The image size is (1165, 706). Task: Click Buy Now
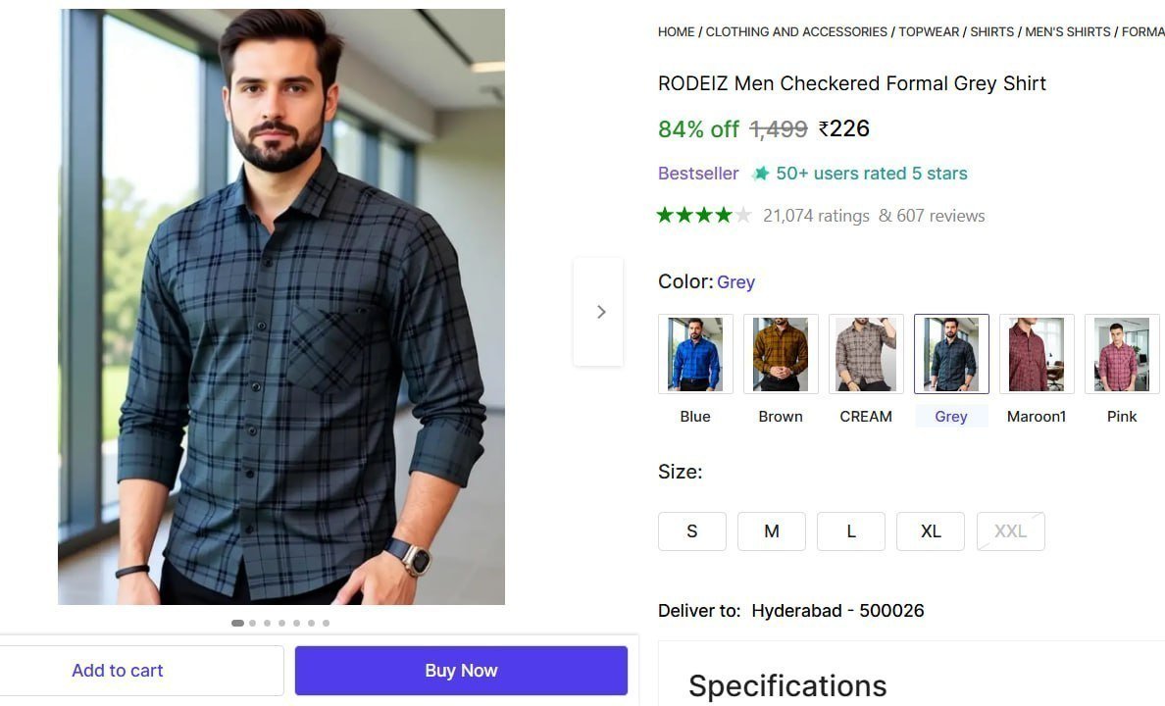pyautogui.click(x=461, y=670)
